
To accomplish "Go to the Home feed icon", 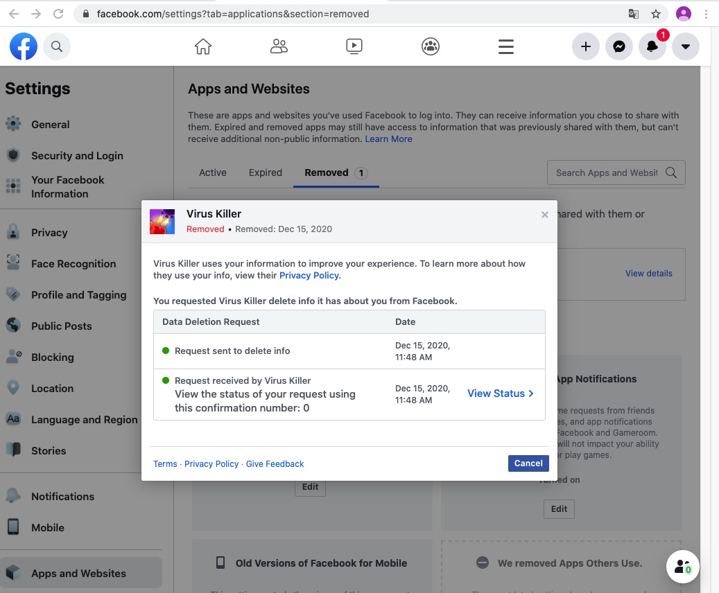I will pos(202,46).
